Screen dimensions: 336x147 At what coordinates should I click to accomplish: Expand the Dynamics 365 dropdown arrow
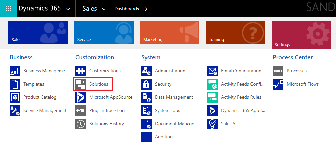(68, 9)
